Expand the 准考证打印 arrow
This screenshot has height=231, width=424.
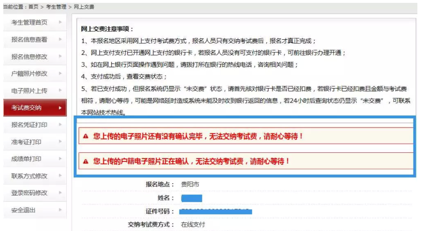(60, 142)
